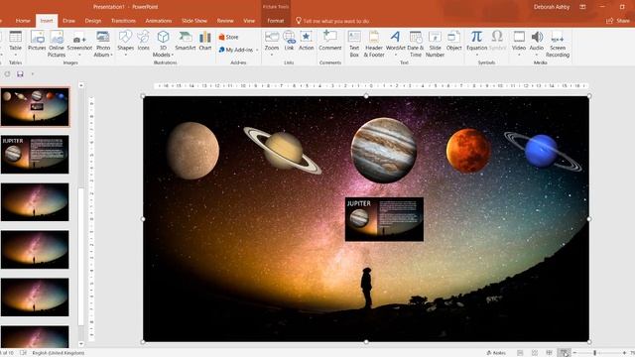Insert SmartArt graphic
This screenshot has height=357, width=635.
pos(186,41)
